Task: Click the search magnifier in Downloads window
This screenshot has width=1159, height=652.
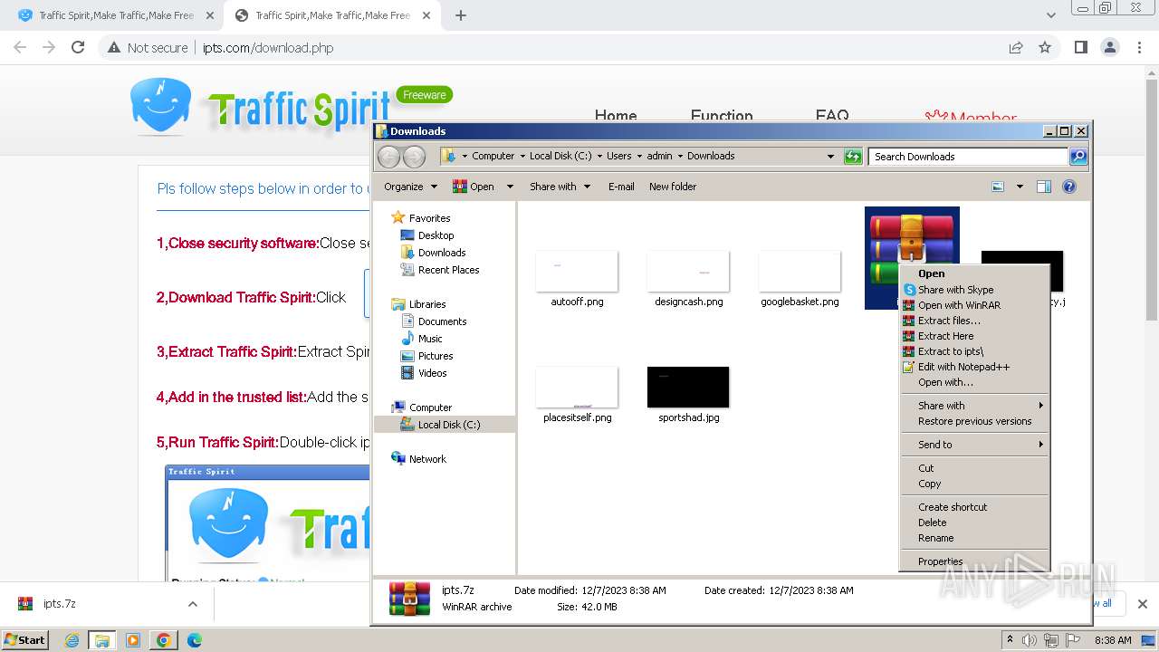Action: pos(1078,157)
